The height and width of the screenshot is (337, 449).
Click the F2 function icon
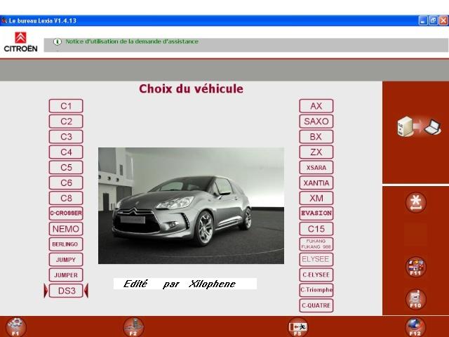[x=133, y=327]
